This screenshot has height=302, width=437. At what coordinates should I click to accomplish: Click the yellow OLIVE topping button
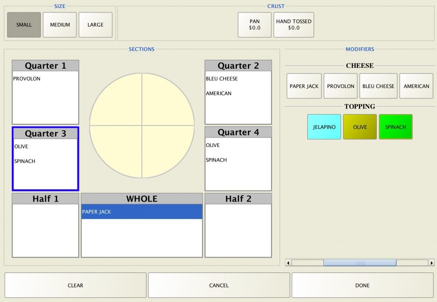[x=360, y=127]
